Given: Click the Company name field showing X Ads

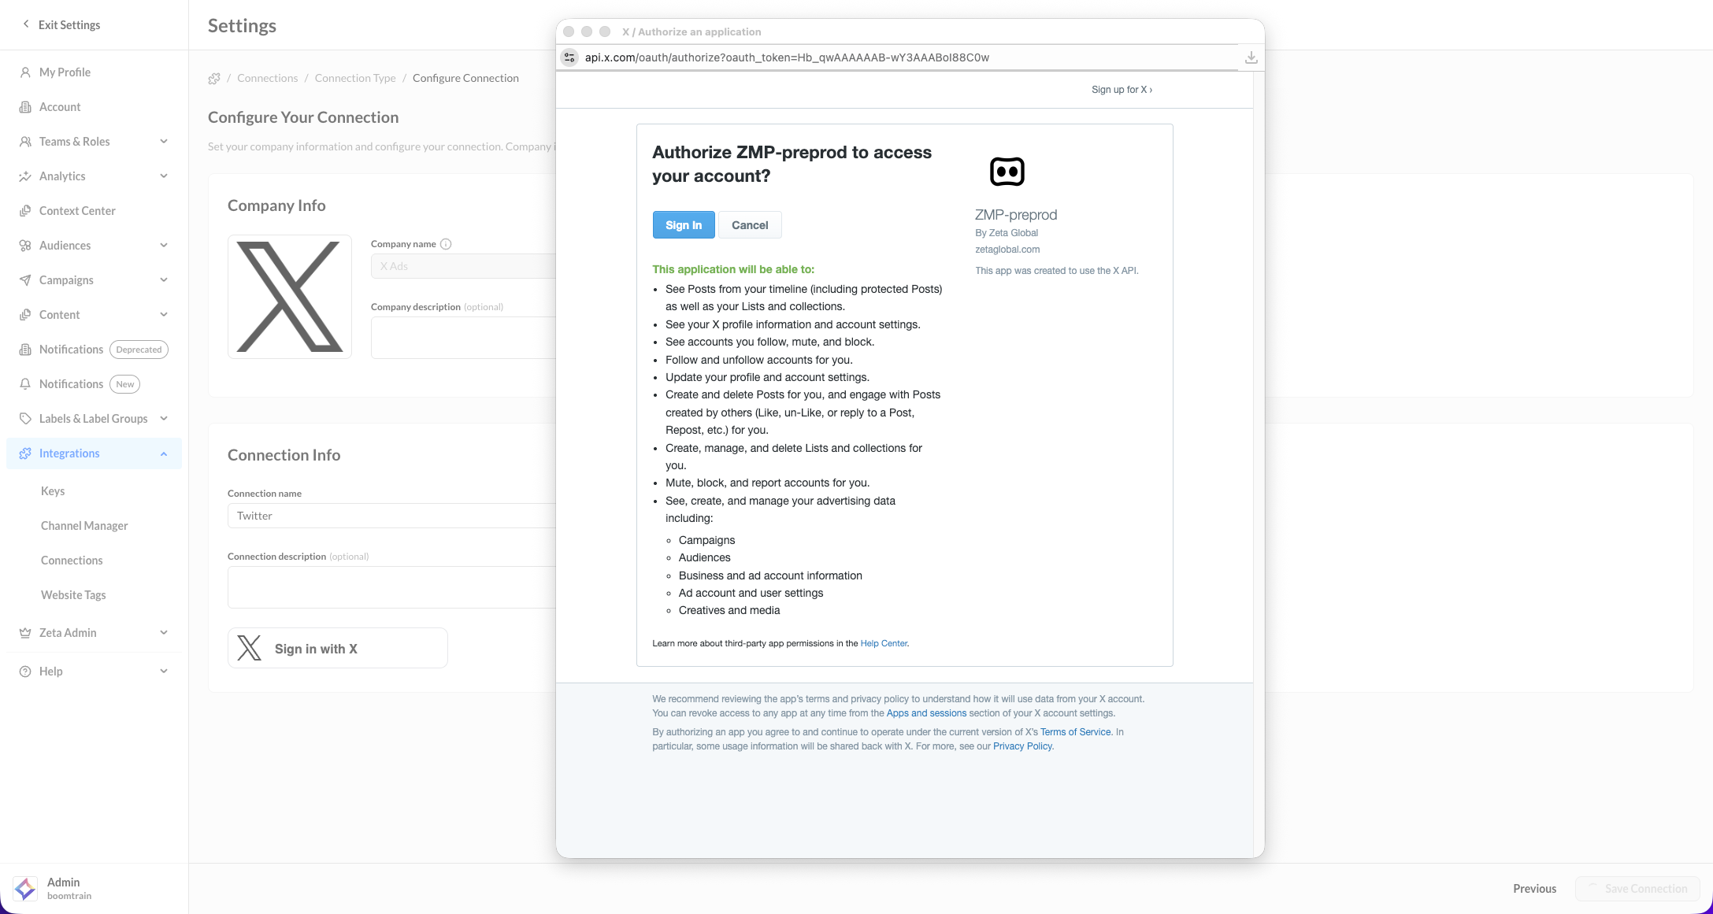Looking at the screenshot, I should 463,266.
